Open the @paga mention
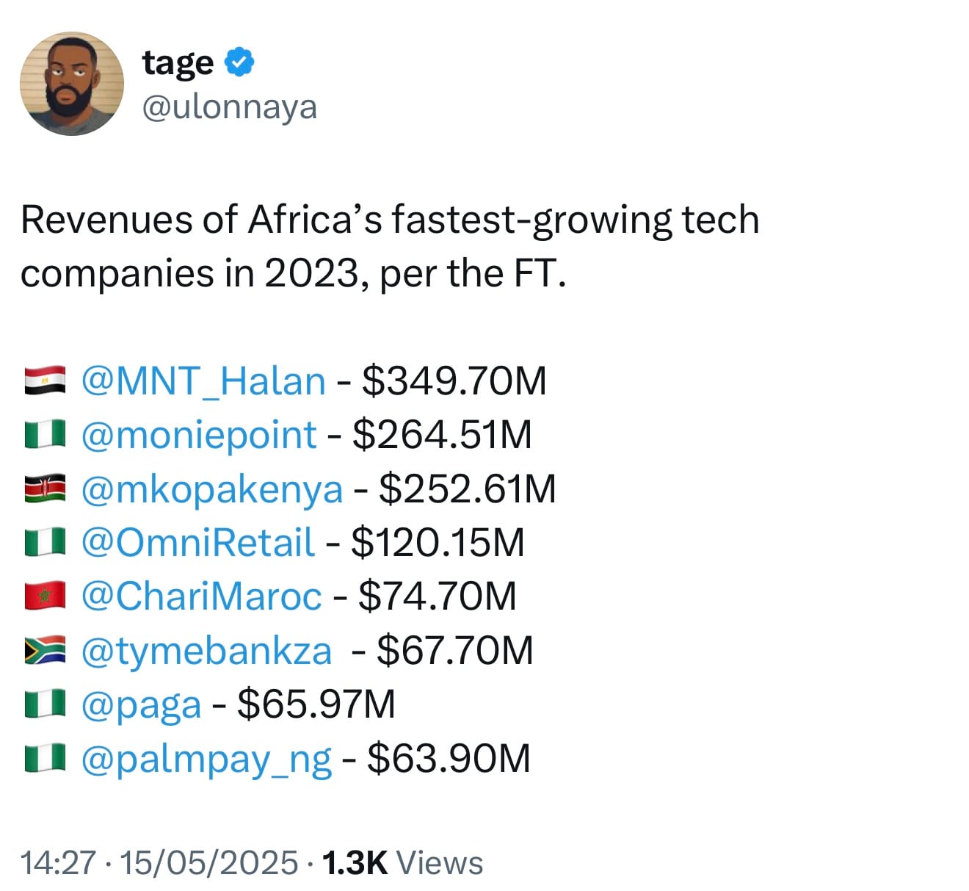 [x=141, y=705]
